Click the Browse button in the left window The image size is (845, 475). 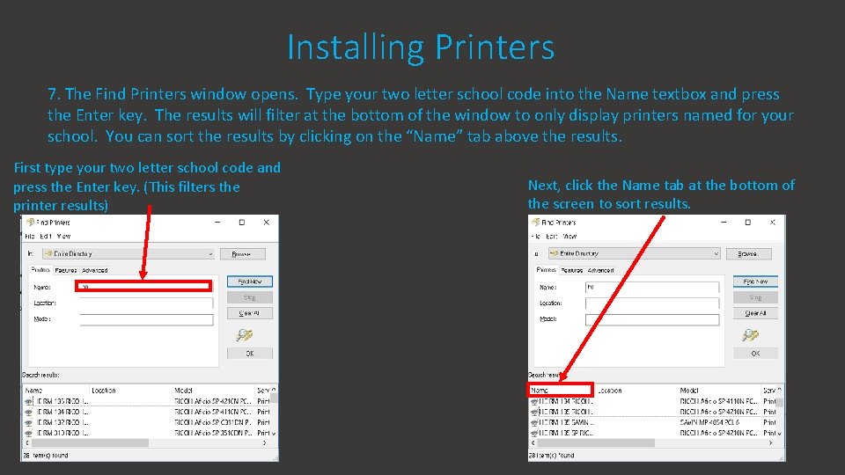click(x=243, y=253)
